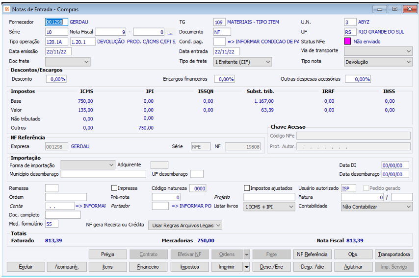Open the arrow beside the Imprimir button

point(246,267)
